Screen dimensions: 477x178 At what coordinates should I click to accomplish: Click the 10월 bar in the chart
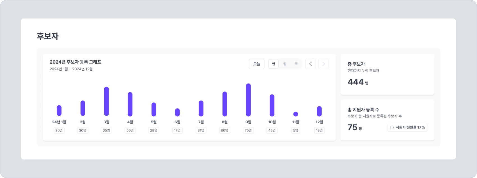[272, 105]
